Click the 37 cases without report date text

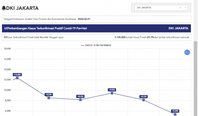(33, 37)
